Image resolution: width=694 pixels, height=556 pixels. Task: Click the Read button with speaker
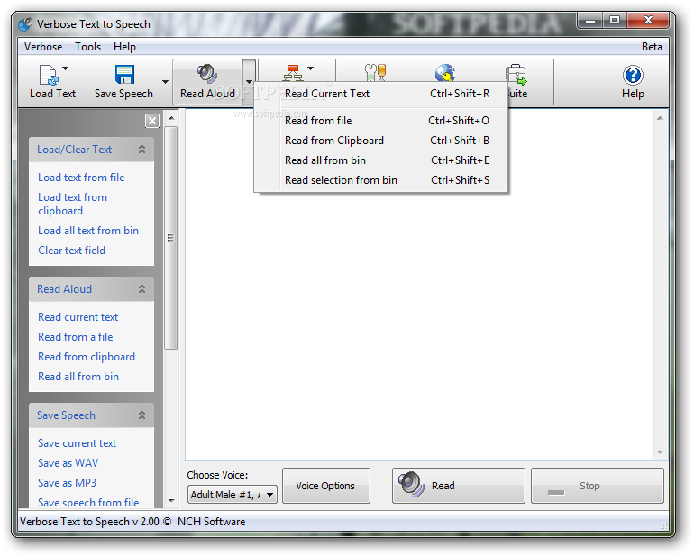(x=459, y=486)
